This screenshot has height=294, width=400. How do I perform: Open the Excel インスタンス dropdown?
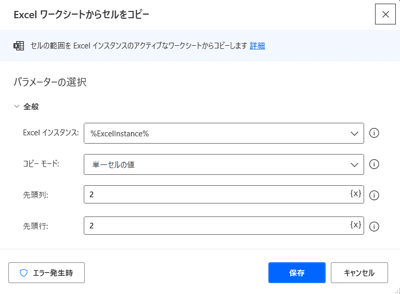coord(224,133)
